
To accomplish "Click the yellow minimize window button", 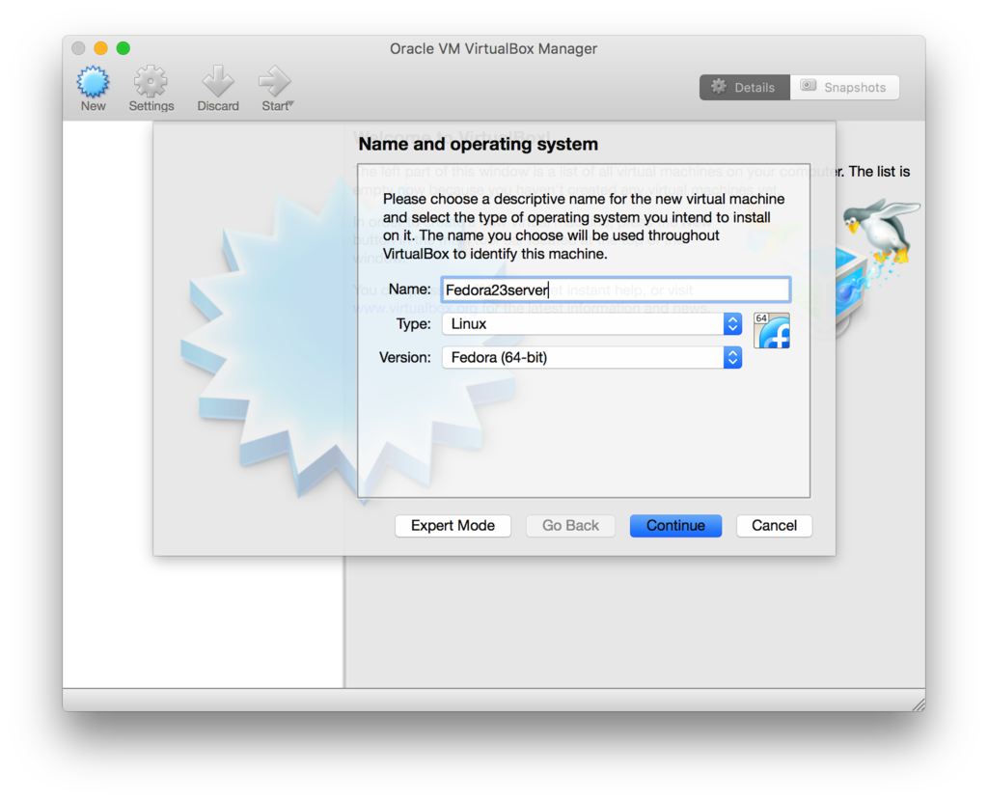I will pos(100,48).
